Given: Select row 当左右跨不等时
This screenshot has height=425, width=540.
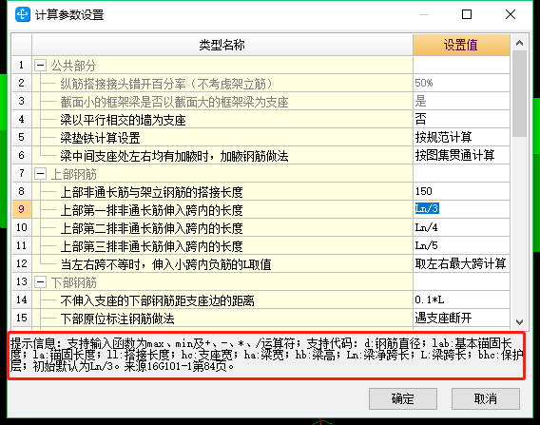Looking at the screenshot, I should point(222,263).
